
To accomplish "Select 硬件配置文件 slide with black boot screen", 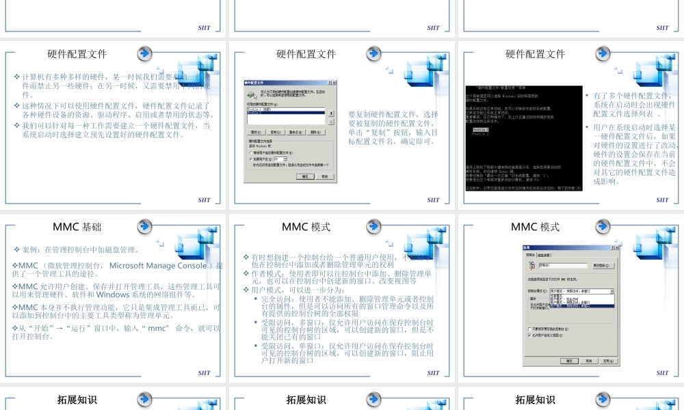I will (571, 125).
